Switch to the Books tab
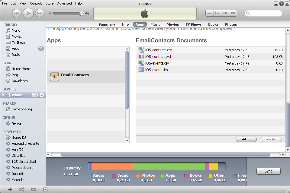 pyautogui.click(x=213, y=24)
